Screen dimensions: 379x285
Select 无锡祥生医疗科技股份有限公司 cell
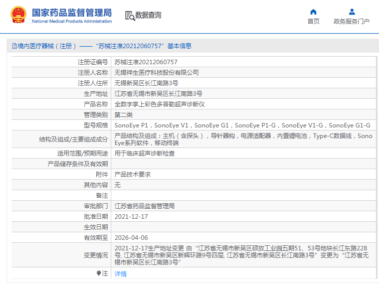[156, 73]
